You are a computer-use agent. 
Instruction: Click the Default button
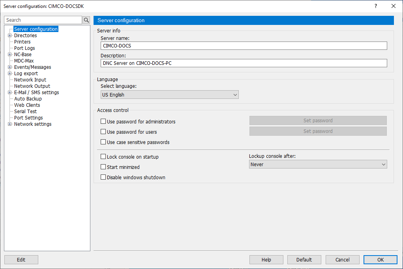pyautogui.click(x=304, y=260)
